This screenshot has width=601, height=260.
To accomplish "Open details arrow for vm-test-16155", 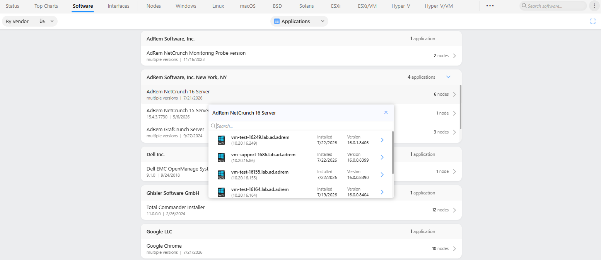I will [x=382, y=175].
